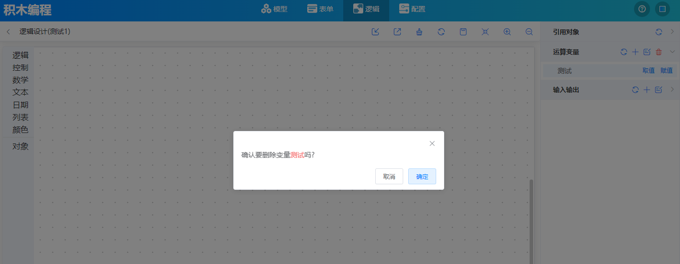This screenshot has height=264, width=680.
Task: Open the 对象 block category
Action: click(20, 146)
